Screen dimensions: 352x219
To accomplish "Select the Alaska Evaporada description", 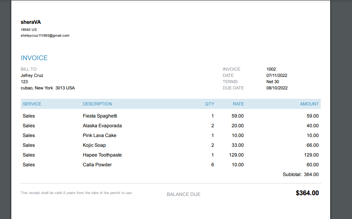I will (x=102, y=126).
